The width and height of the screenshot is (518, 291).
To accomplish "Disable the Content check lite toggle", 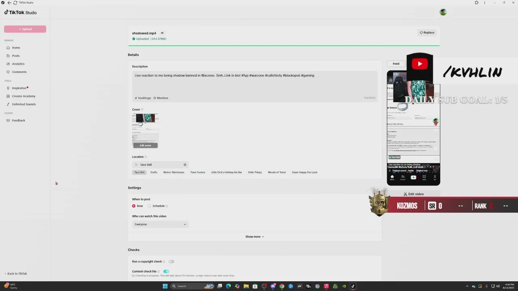I will 166,272.
